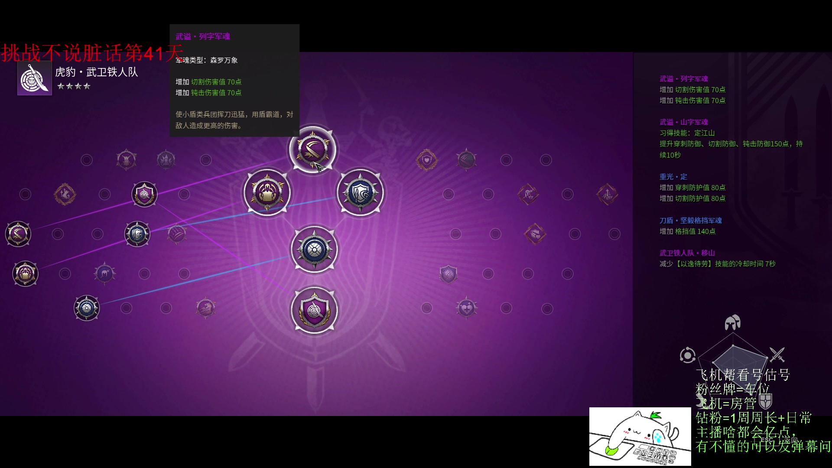Click the small shield-and-spear node in the left tree
The height and width of the screenshot is (468, 832).
(137, 234)
